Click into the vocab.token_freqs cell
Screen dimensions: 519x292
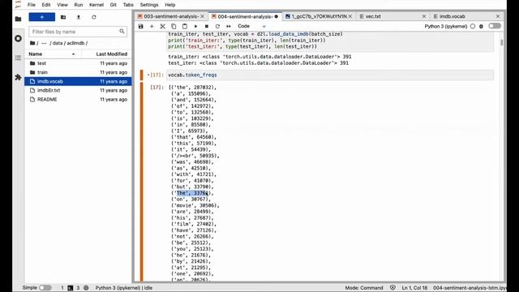[330, 75]
